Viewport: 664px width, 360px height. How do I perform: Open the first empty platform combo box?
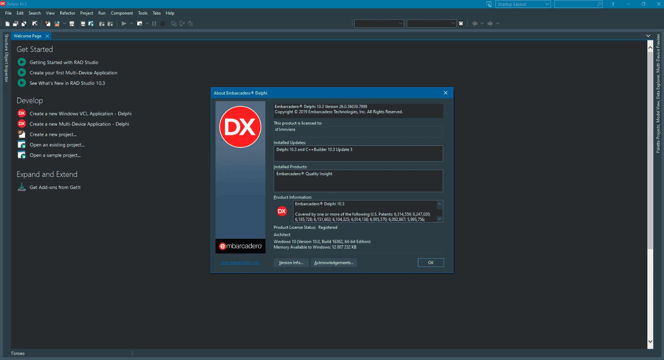tap(379, 24)
